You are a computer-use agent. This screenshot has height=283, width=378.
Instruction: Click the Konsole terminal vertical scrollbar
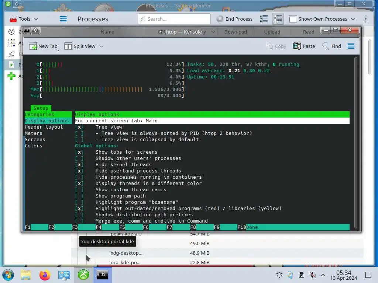pyautogui.click(x=356, y=143)
